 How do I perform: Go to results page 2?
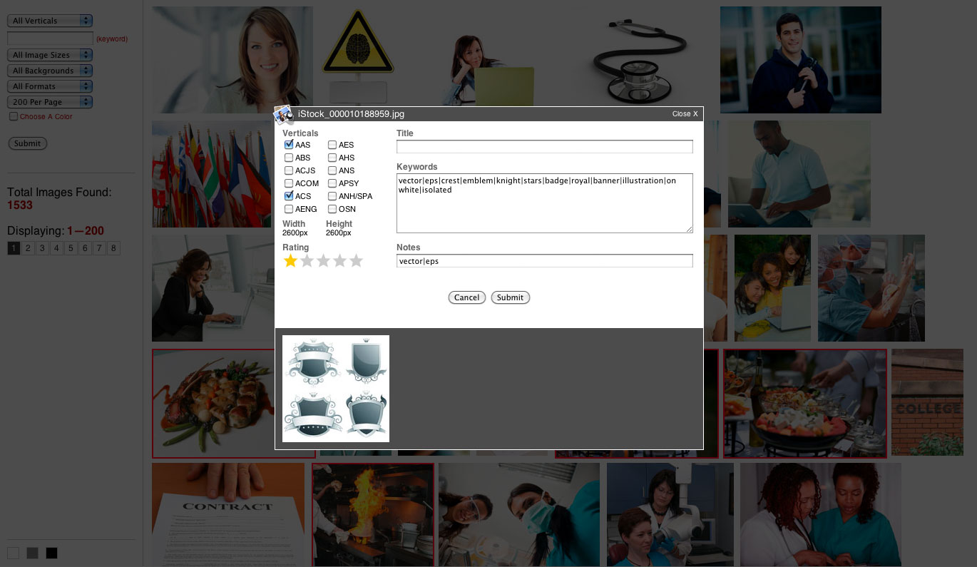[x=28, y=248]
